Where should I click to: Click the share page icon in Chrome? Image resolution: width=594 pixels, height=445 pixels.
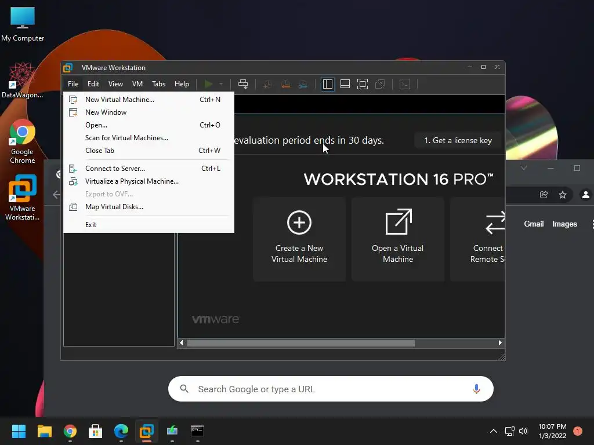pos(544,195)
